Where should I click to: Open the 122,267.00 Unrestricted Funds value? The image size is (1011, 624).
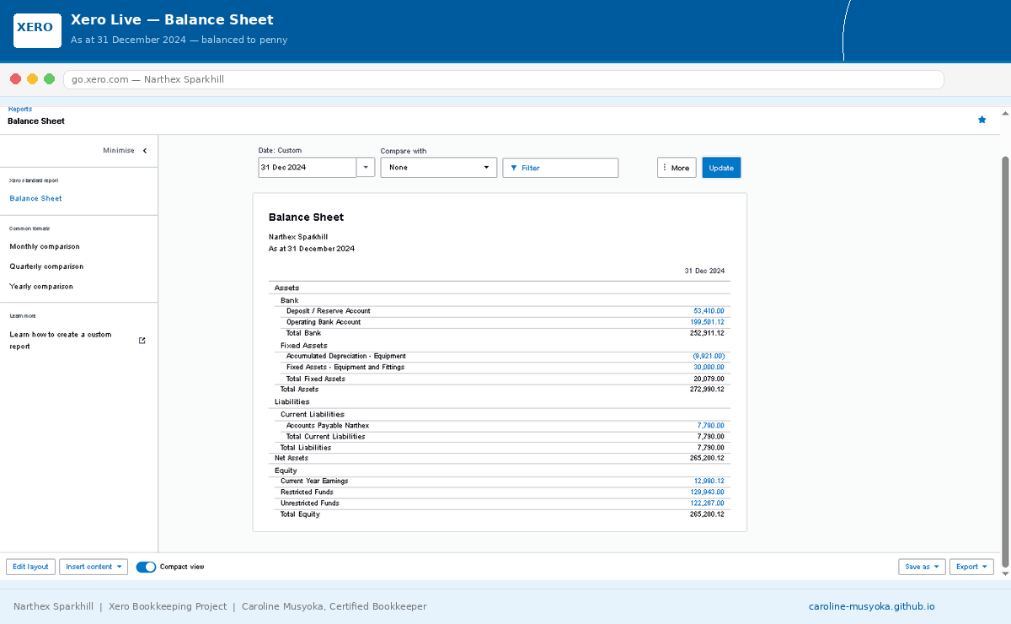pos(707,503)
